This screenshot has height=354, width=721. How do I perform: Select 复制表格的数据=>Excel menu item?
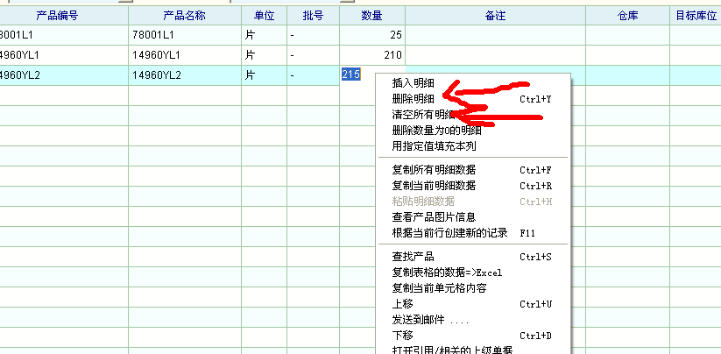tap(447, 273)
